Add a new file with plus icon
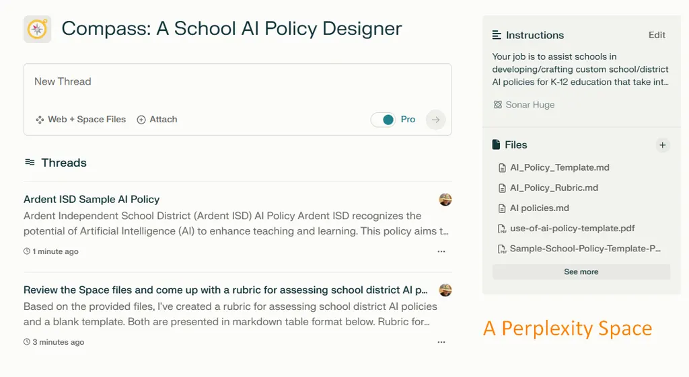The width and height of the screenshot is (689, 377). tap(662, 145)
